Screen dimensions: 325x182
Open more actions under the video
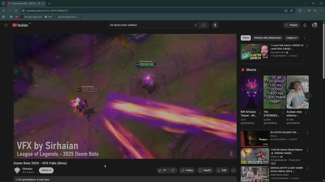234,170
